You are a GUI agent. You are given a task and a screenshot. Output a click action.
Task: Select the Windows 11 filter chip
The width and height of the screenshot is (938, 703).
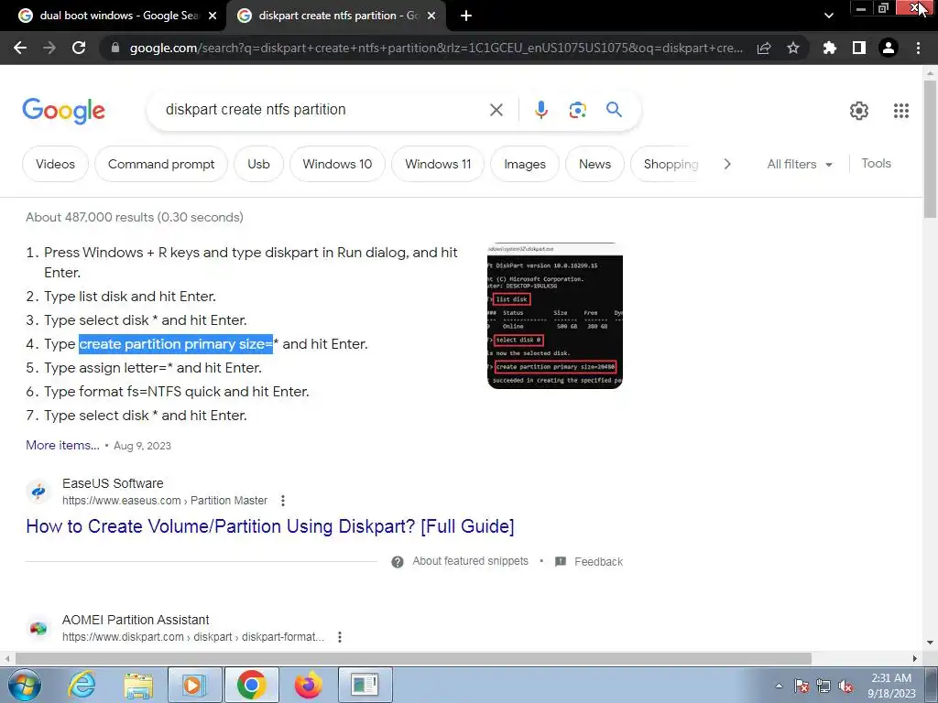[x=438, y=164]
